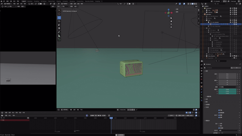Activate the Rotate tool
Image resolution: width=242 pixels, height=136 pixels.
click(59, 21)
